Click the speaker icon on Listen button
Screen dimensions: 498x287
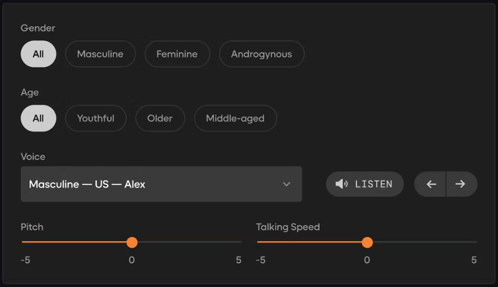[x=341, y=184]
